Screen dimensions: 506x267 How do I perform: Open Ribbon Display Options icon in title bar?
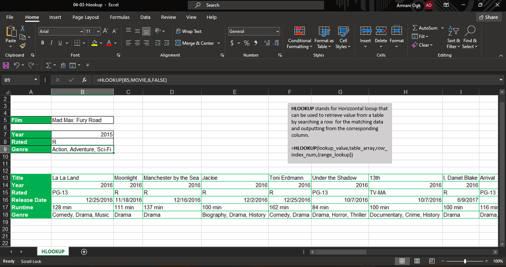pos(446,5)
